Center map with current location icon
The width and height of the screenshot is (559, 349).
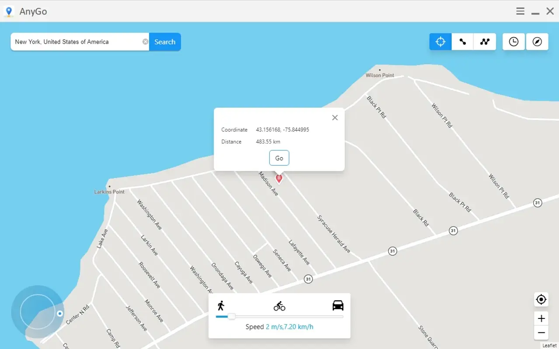541,299
